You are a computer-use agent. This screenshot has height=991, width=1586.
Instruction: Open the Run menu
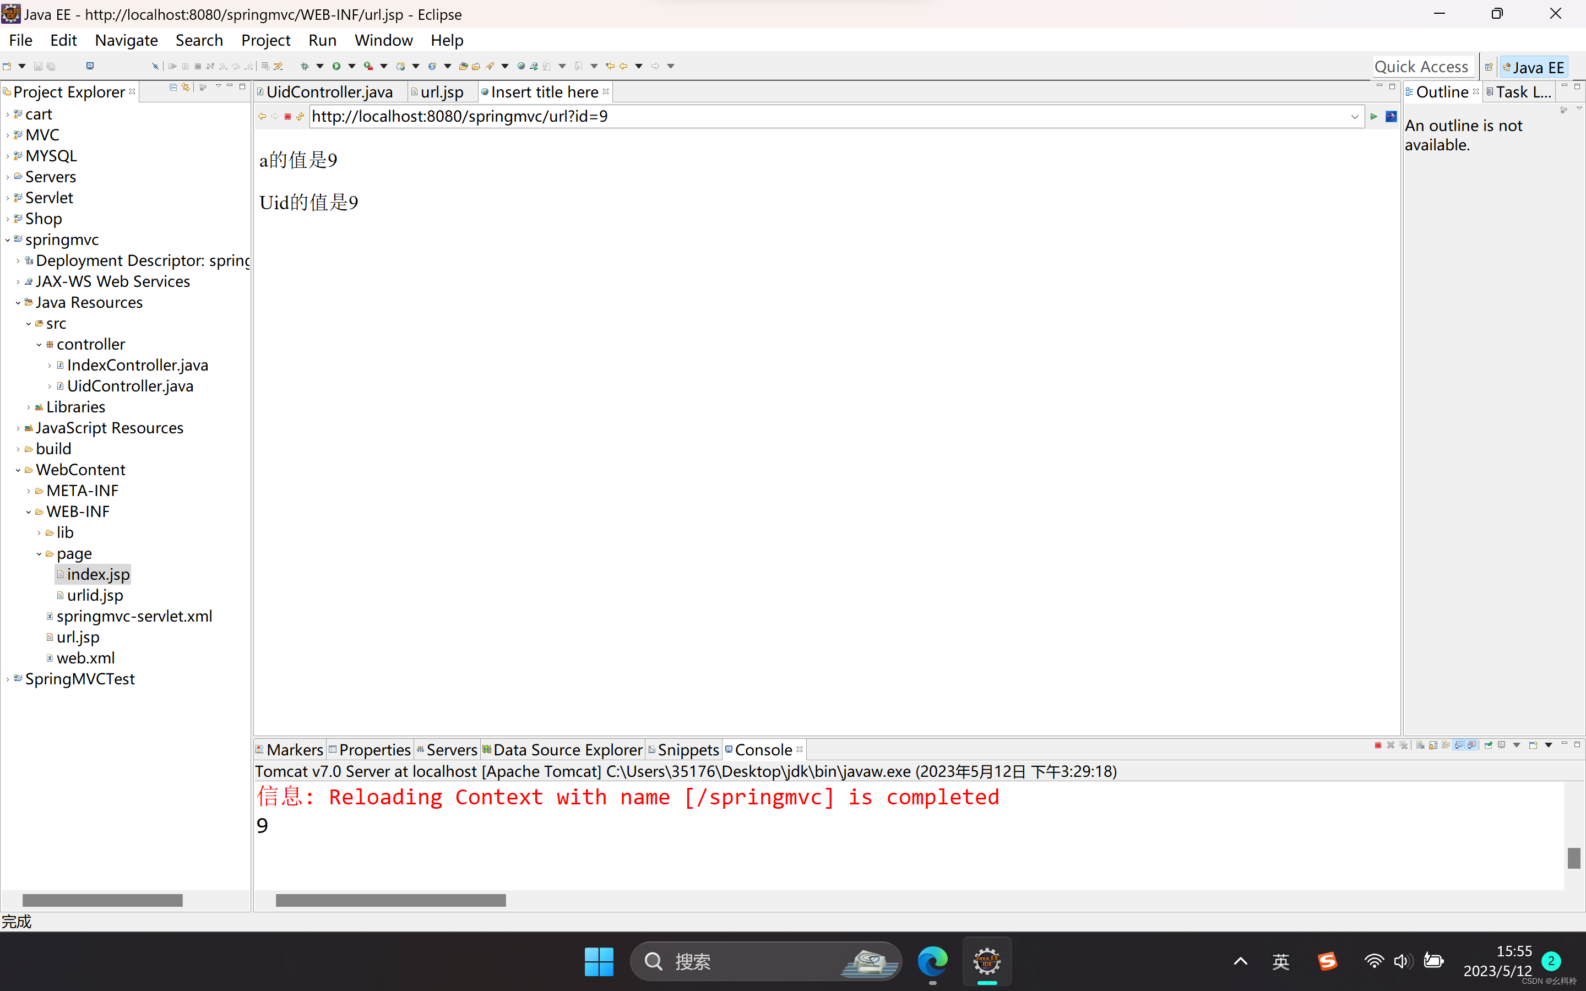(x=322, y=40)
